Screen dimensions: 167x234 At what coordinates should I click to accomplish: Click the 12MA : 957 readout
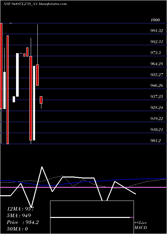pos(21,209)
